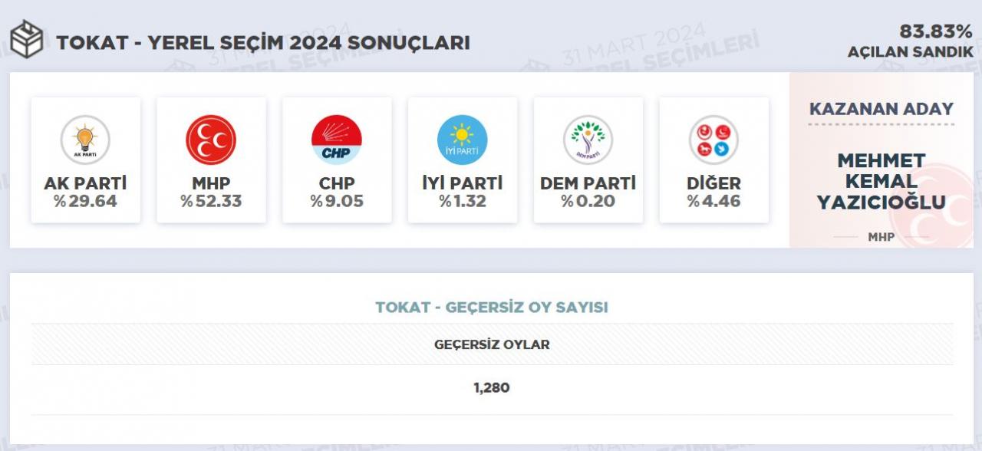Select the MHP party name label
The width and height of the screenshot is (982, 451).
[211, 184]
